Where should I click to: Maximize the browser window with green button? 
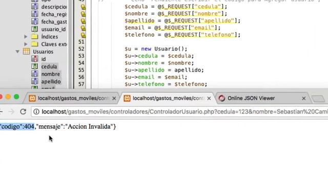click(16, 97)
